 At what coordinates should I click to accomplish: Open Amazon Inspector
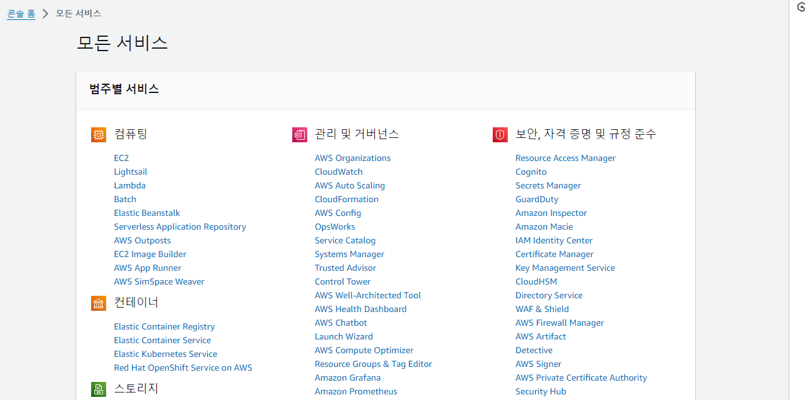pyautogui.click(x=551, y=213)
